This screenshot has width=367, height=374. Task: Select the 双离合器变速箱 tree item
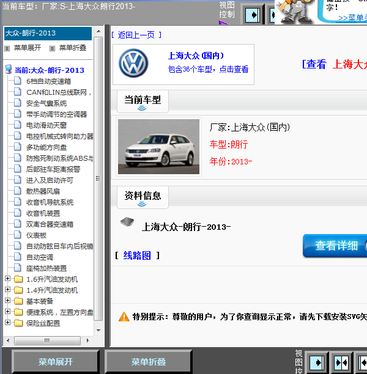click(50, 224)
